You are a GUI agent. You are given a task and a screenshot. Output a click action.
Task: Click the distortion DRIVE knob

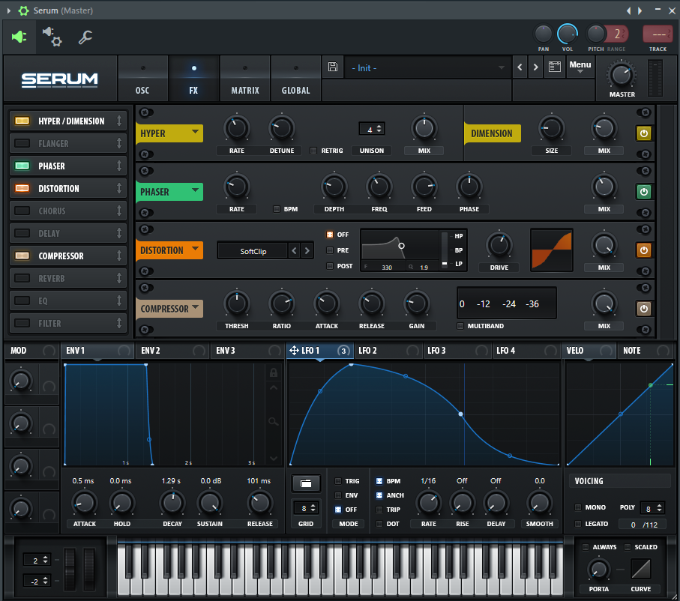pyautogui.click(x=499, y=245)
